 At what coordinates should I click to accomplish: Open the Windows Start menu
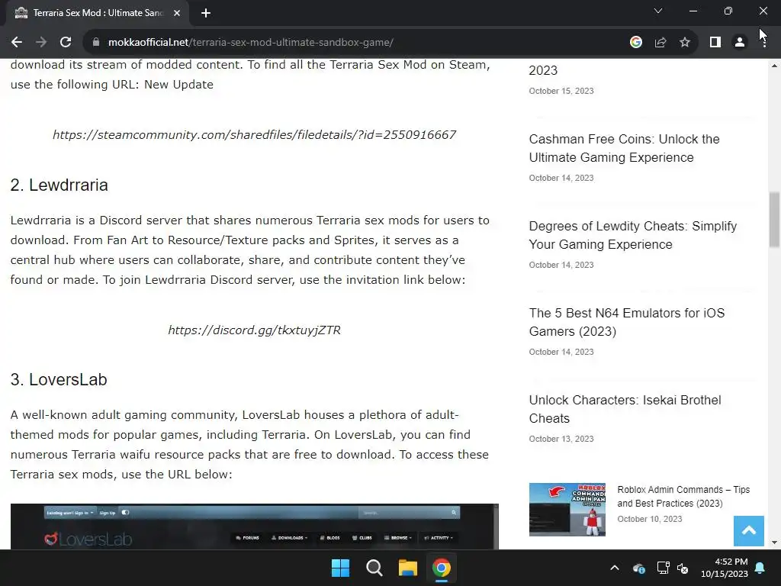coord(341,568)
